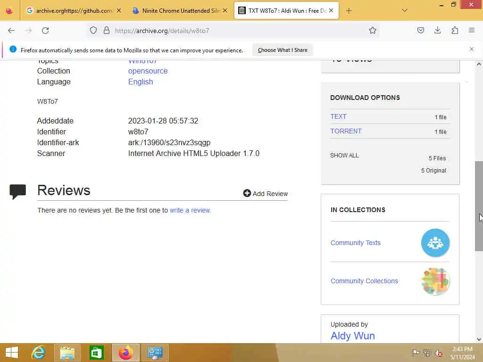The width and height of the screenshot is (483, 362).
Task: Click the TEXT download option
Action: point(338,117)
